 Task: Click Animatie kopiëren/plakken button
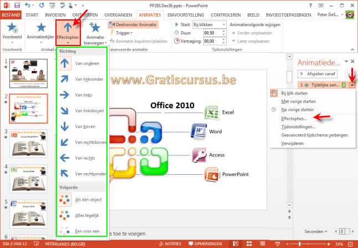point(138,41)
